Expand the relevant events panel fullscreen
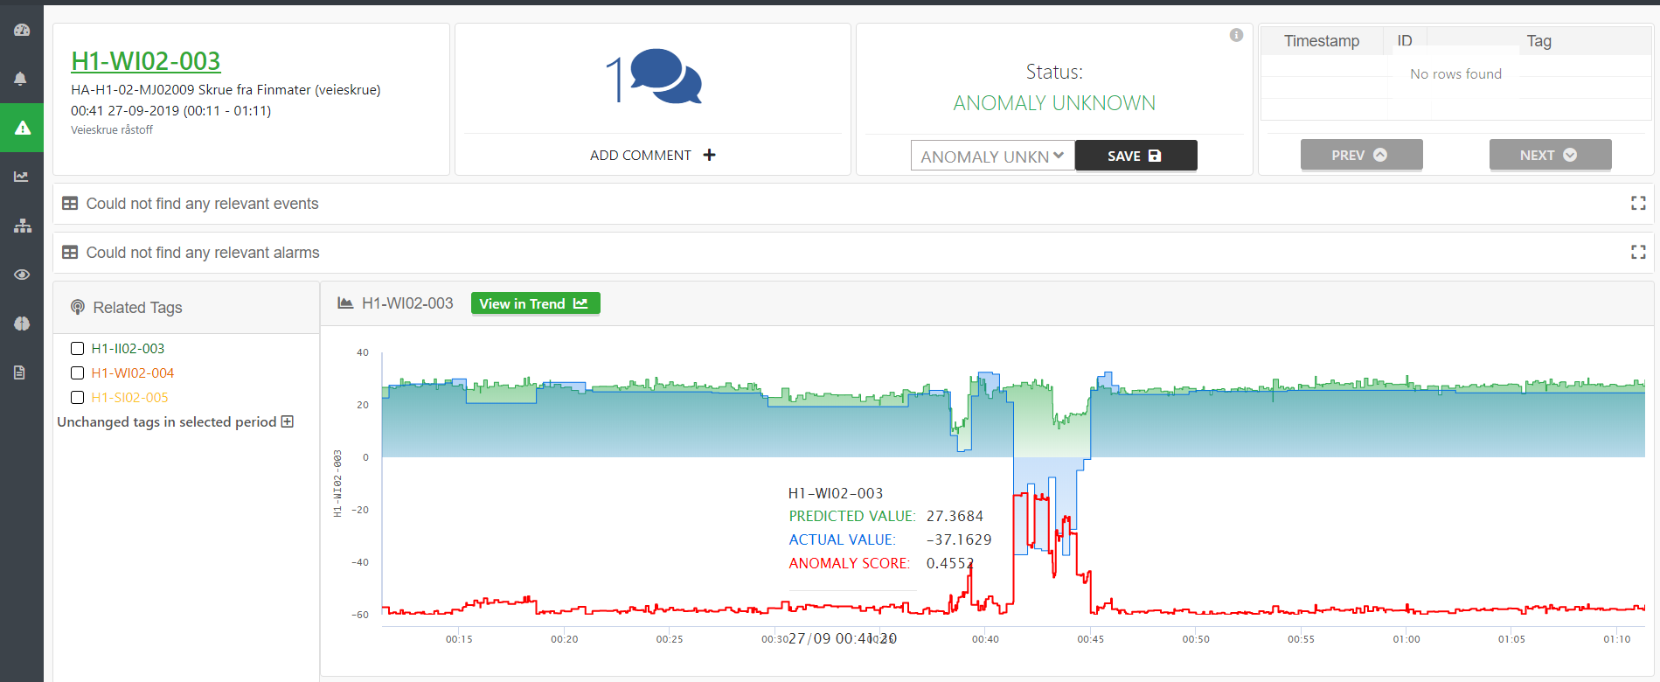The height and width of the screenshot is (682, 1660). tap(1638, 203)
